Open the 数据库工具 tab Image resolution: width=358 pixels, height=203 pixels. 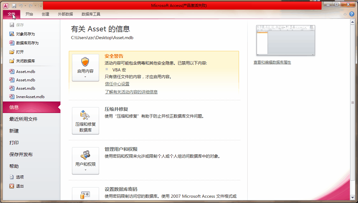(91, 14)
